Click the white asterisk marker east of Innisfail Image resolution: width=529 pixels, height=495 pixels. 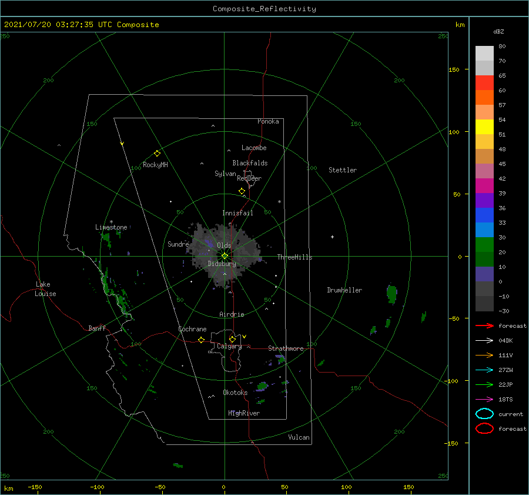pyautogui.click(x=279, y=202)
